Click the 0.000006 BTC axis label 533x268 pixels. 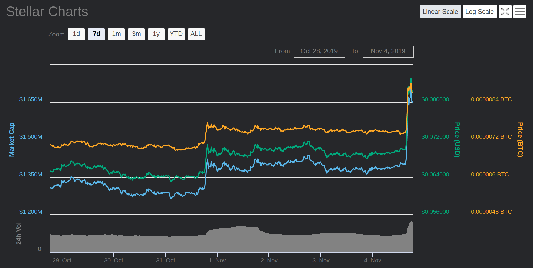coord(490,175)
